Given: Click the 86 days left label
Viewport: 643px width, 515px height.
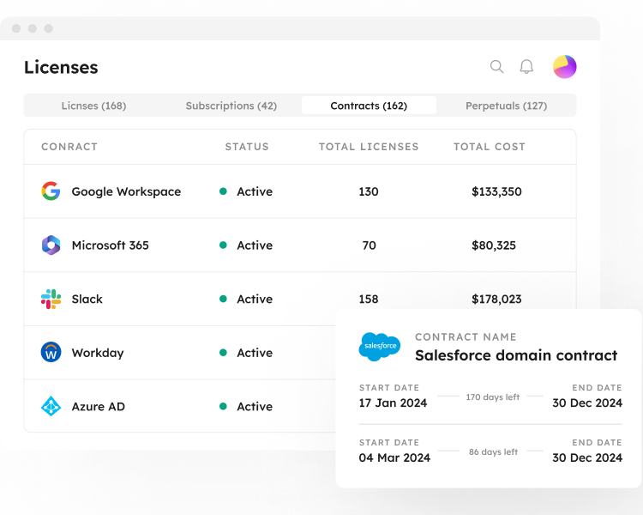Looking at the screenshot, I should pos(493,451).
